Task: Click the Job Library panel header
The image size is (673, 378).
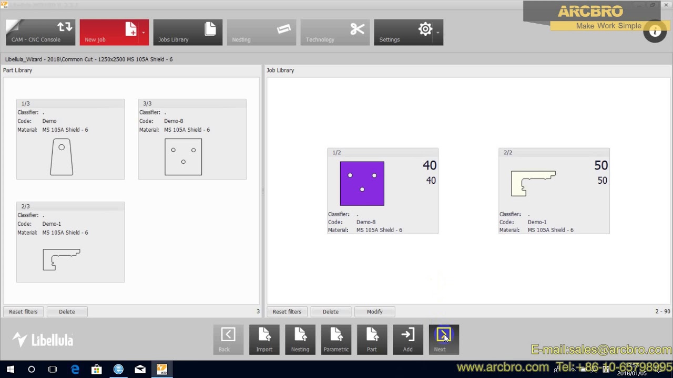Action: [280, 70]
